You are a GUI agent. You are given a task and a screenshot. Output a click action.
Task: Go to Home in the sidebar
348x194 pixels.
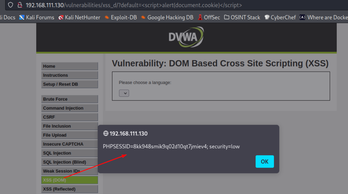(69, 66)
